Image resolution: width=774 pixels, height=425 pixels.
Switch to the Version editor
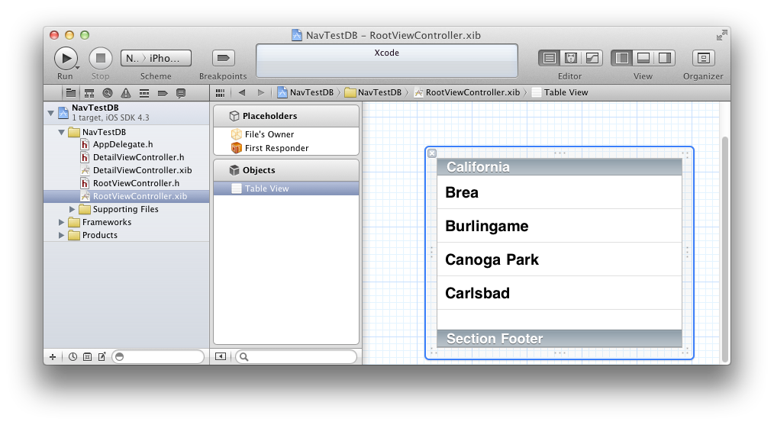tap(592, 58)
